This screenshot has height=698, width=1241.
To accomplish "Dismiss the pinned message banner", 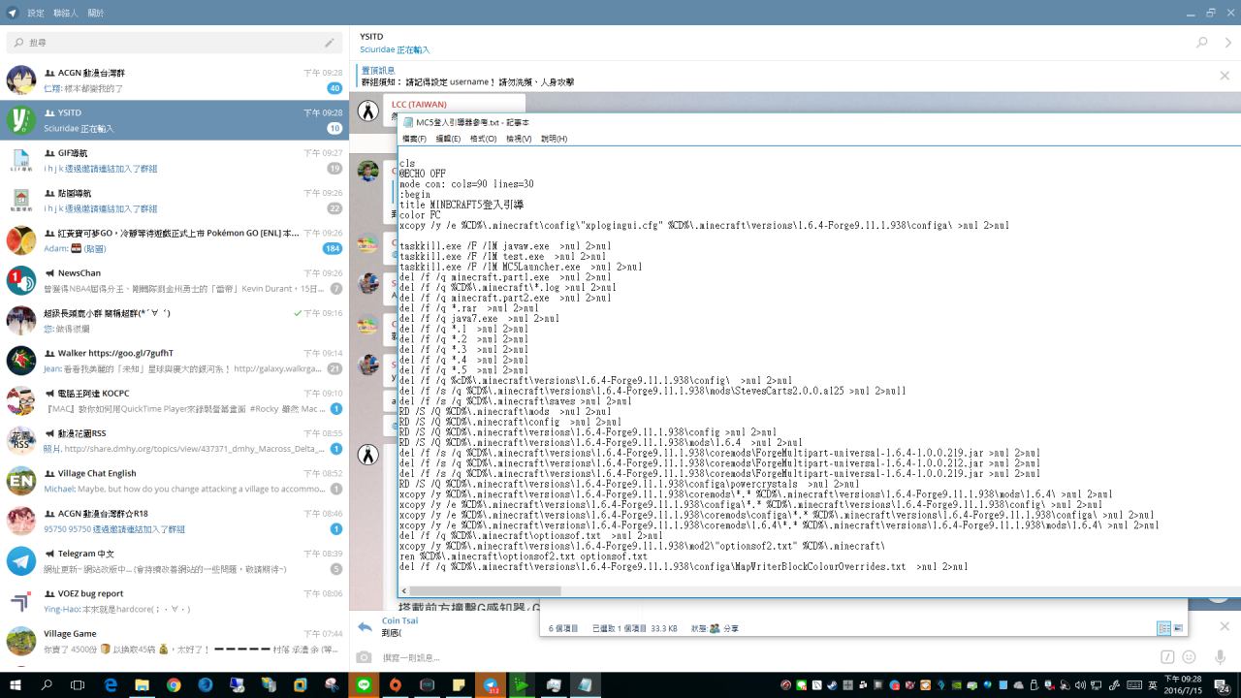I will pyautogui.click(x=1225, y=76).
